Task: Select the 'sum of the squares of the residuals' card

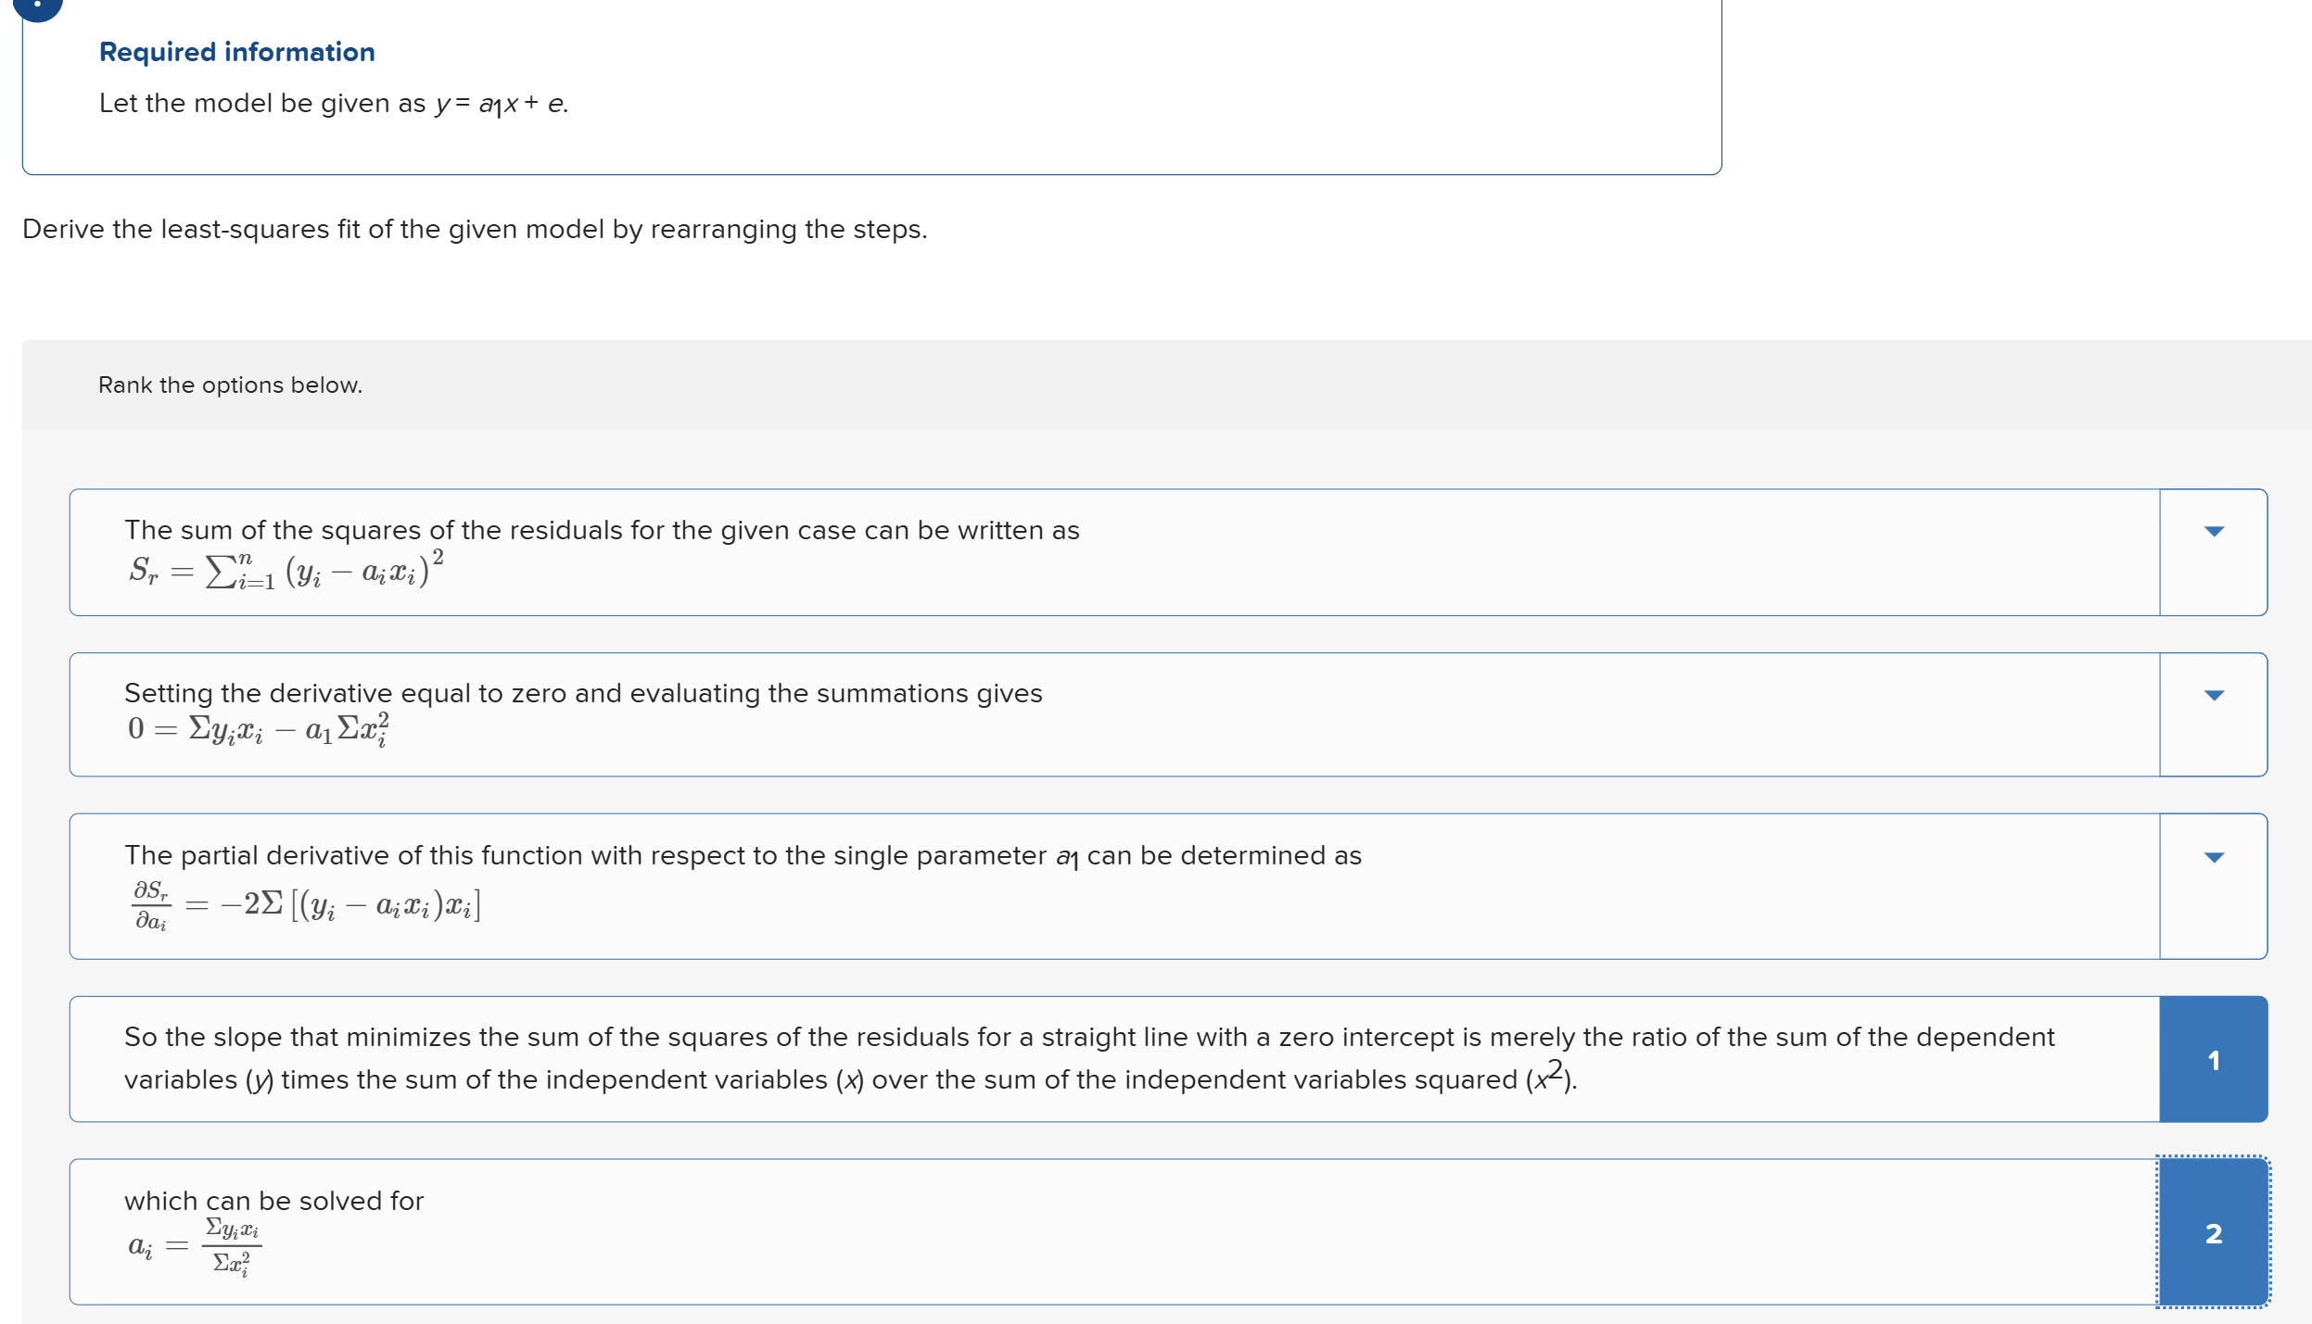Action: (1114, 552)
